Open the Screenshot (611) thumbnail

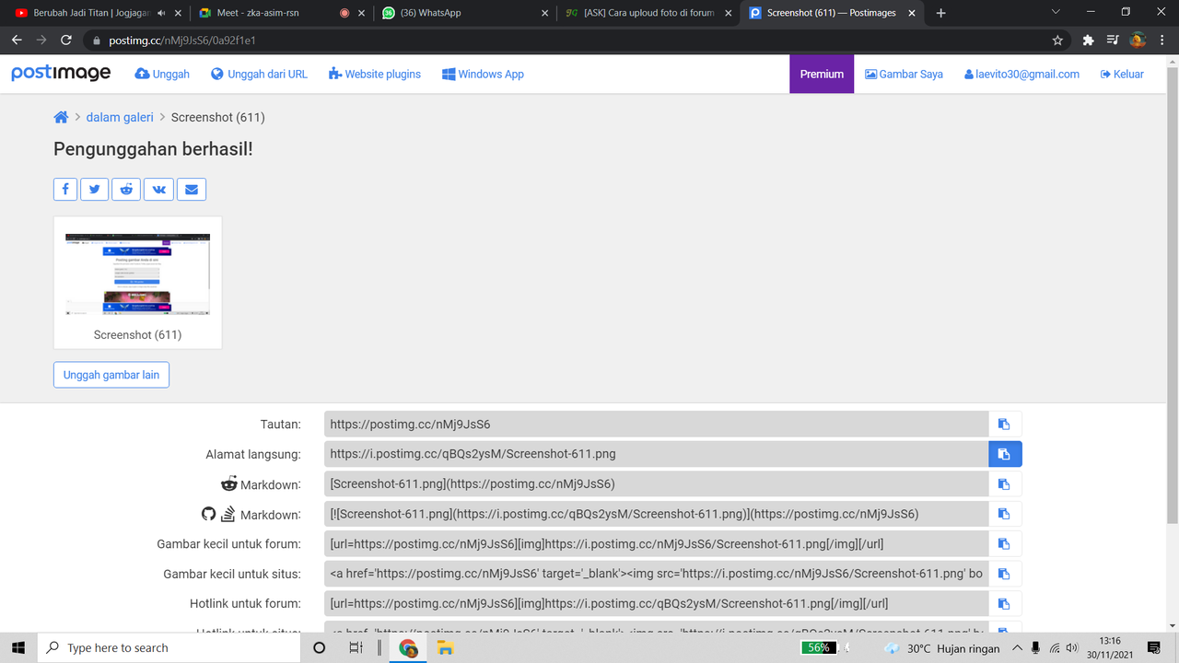tap(137, 274)
